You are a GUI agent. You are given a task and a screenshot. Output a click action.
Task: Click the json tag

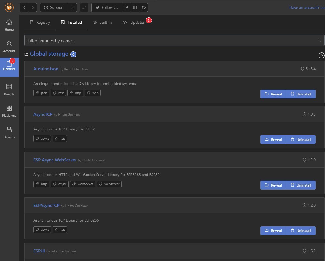point(41,93)
